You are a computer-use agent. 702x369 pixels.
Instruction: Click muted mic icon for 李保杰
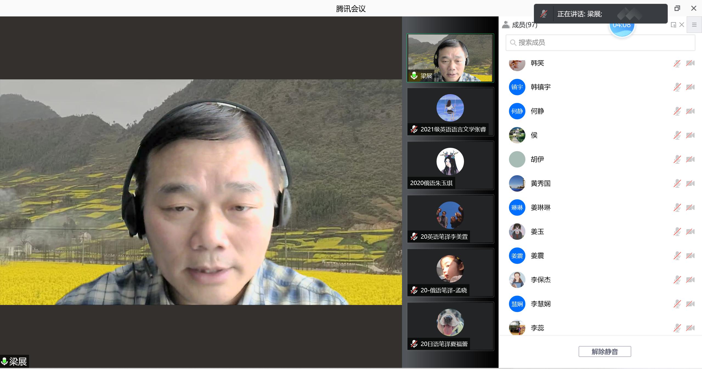677,280
